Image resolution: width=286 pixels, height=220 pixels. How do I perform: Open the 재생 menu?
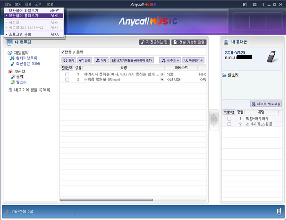[28, 4]
